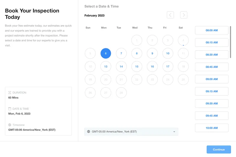Go to previous month with left chevron
This screenshot has height=157, width=236.
[x=171, y=15]
